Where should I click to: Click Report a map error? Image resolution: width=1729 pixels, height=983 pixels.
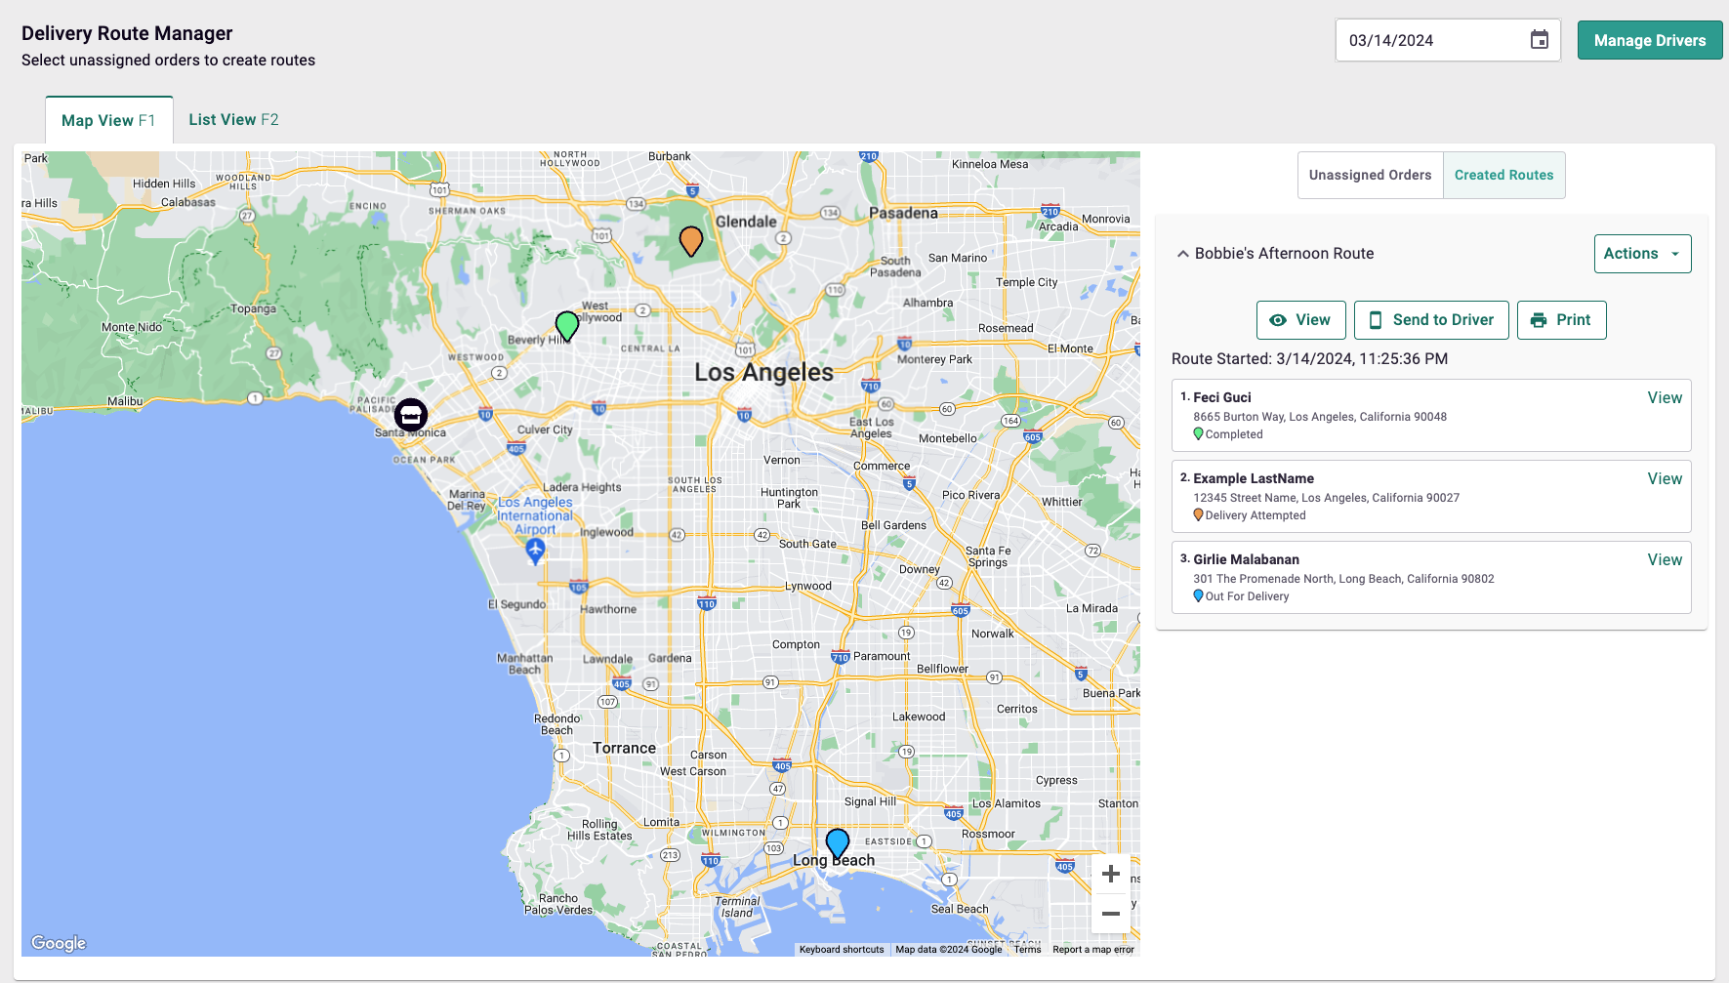click(1093, 949)
